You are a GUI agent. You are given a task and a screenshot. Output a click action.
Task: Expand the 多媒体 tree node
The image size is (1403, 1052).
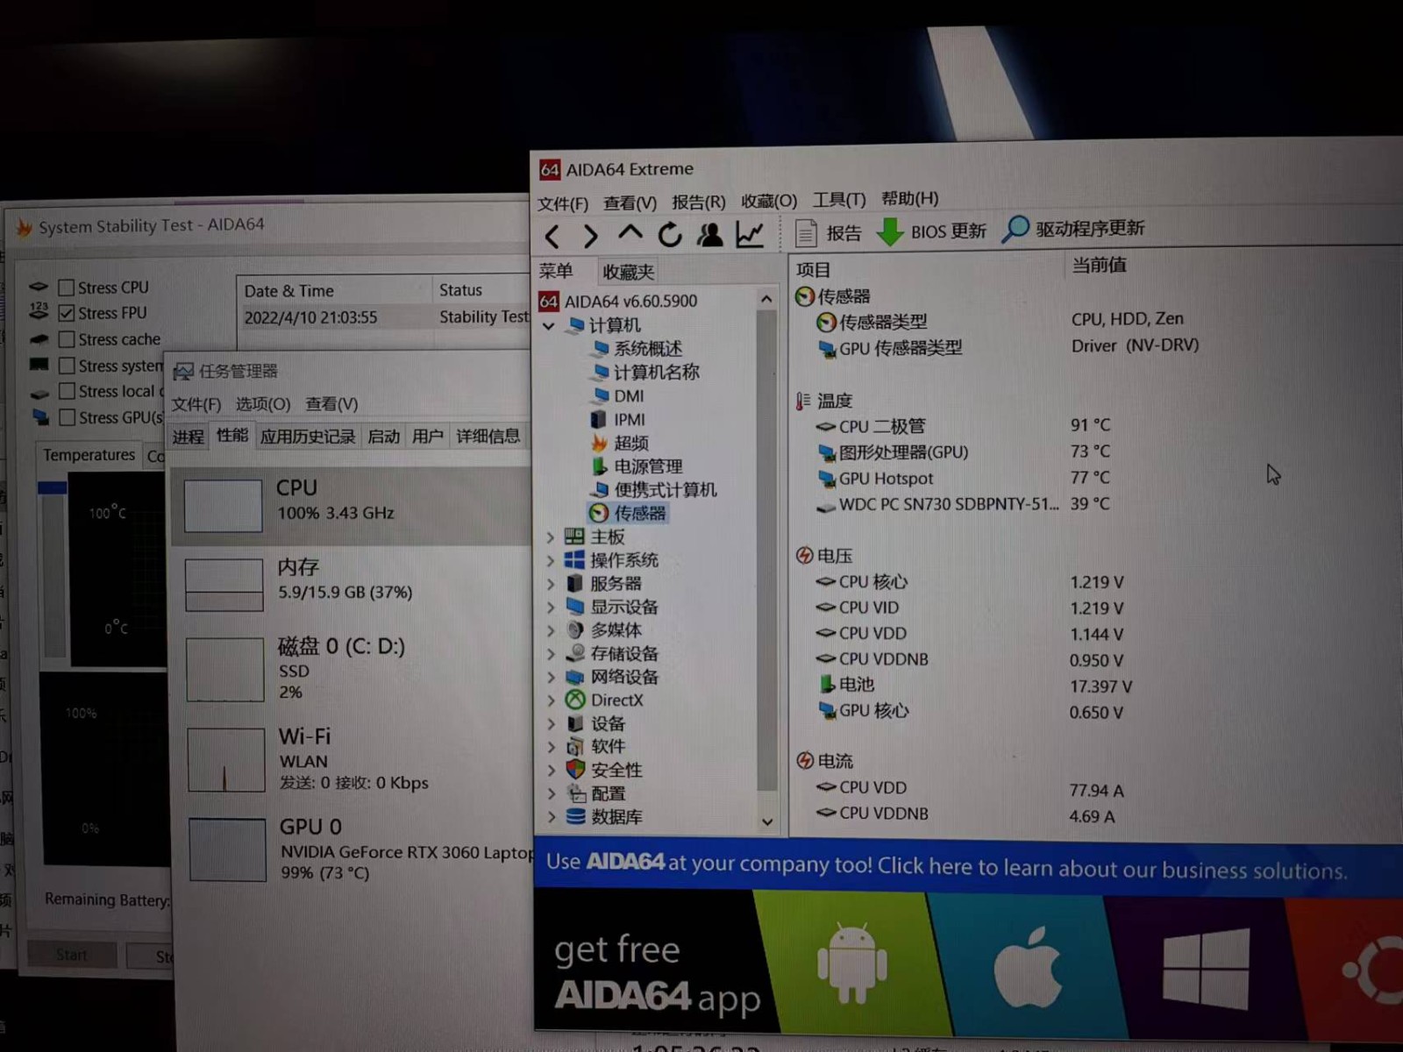click(551, 630)
